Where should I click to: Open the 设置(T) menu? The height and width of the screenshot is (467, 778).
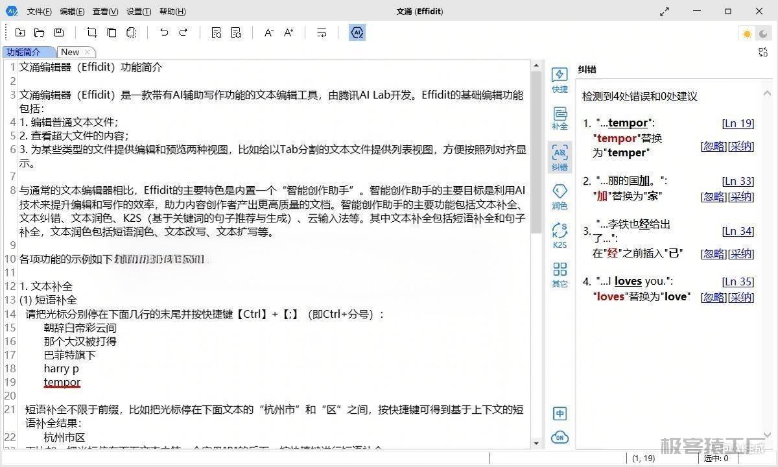coord(139,12)
